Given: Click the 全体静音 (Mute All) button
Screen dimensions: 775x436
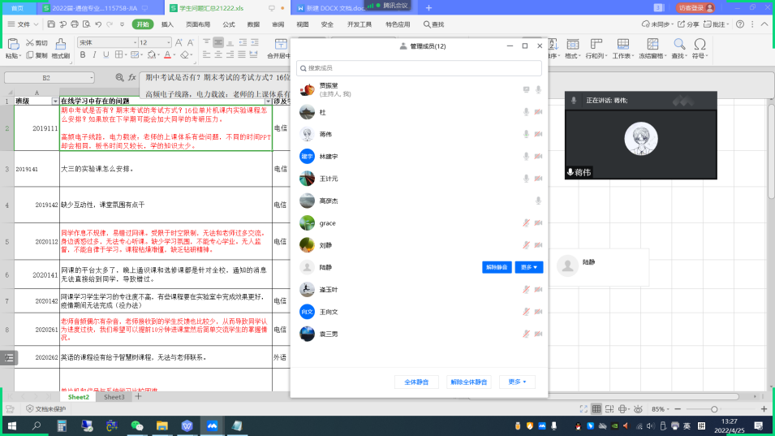Looking at the screenshot, I should 416,382.
